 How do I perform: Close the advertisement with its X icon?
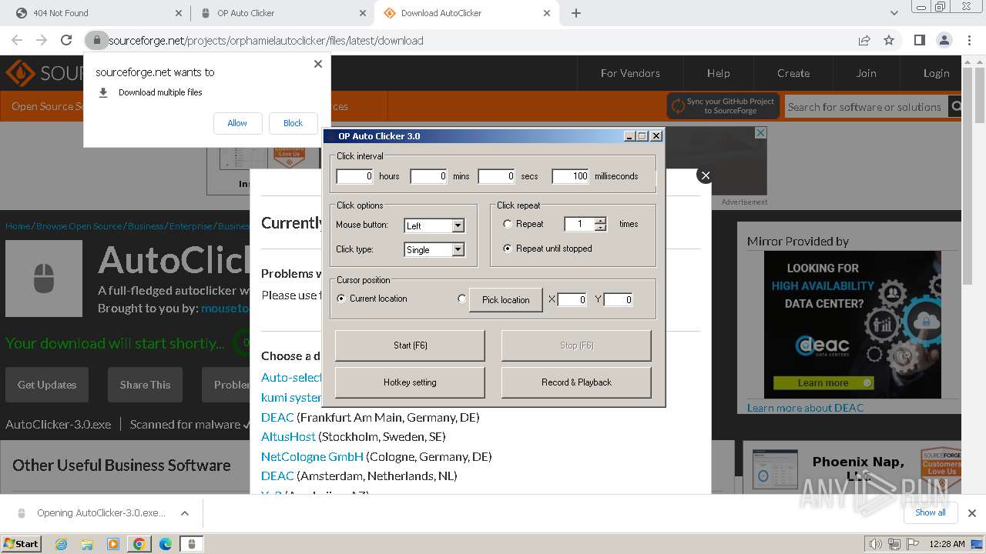(x=760, y=133)
